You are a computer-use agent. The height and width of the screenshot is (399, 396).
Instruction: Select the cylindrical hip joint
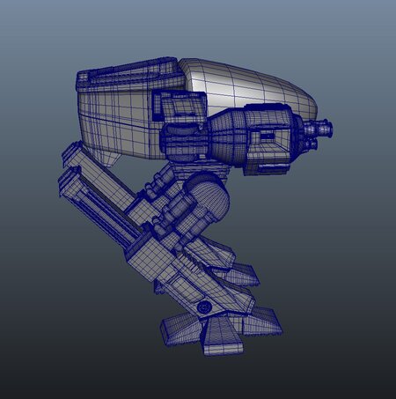(209, 196)
